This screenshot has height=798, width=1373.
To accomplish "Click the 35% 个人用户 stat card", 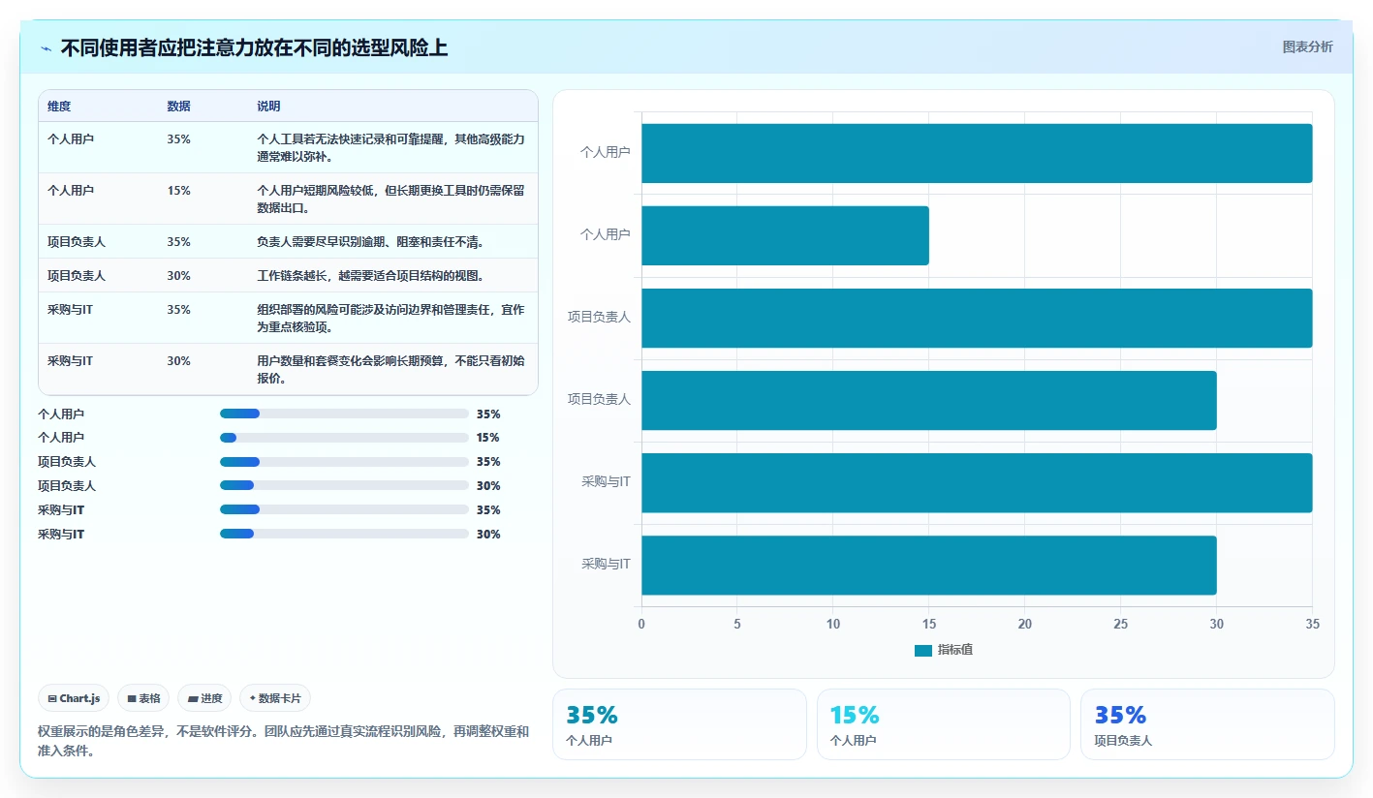I will [679, 724].
